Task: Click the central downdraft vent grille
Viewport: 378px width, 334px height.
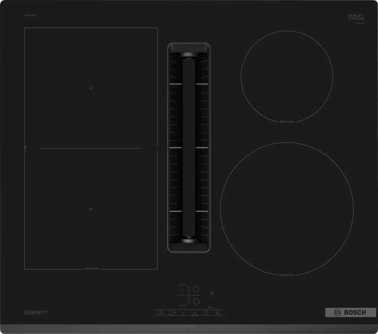Action: coord(189,147)
